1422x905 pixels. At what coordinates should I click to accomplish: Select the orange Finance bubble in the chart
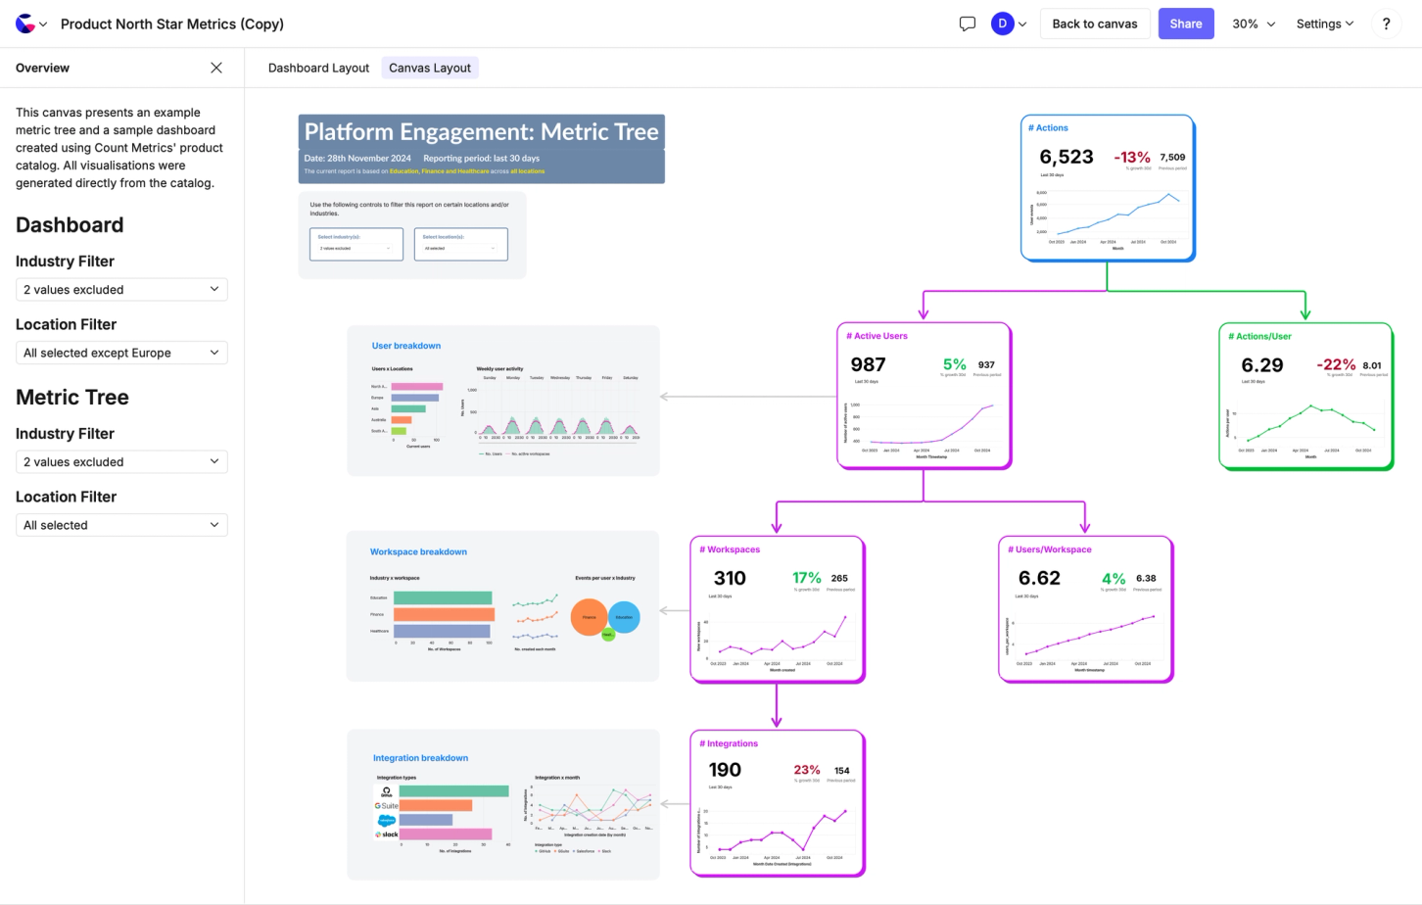[x=589, y=617]
